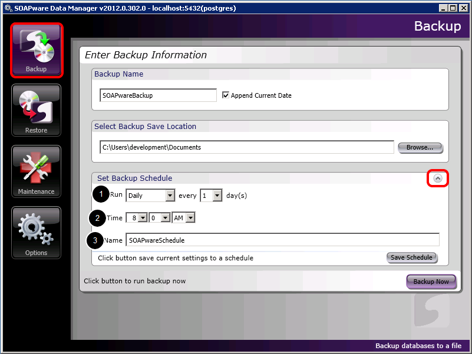The height and width of the screenshot is (354, 472).
Task: Click the 'Backup Name' section label
Action: coord(118,74)
